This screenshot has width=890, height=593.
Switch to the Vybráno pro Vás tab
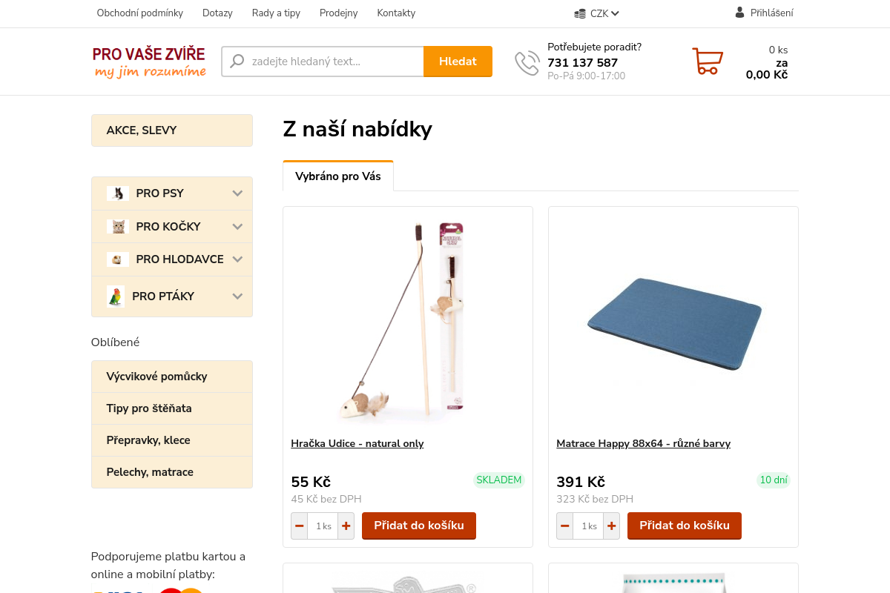338,176
